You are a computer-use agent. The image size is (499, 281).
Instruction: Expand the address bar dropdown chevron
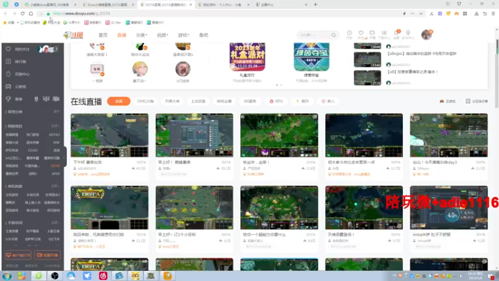coord(420,14)
